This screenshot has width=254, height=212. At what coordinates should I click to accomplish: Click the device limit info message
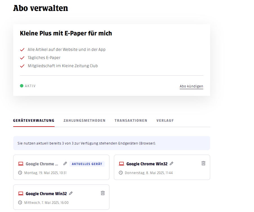112,143
